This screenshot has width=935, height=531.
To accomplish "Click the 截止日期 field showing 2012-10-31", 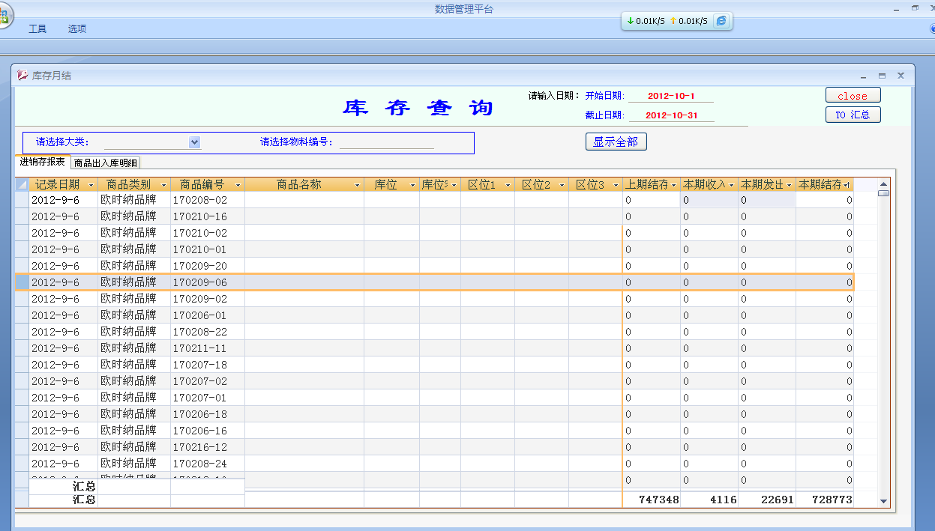I will pyautogui.click(x=671, y=115).
